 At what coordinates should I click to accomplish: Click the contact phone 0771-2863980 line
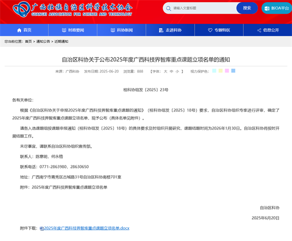(x=55, y=167)
